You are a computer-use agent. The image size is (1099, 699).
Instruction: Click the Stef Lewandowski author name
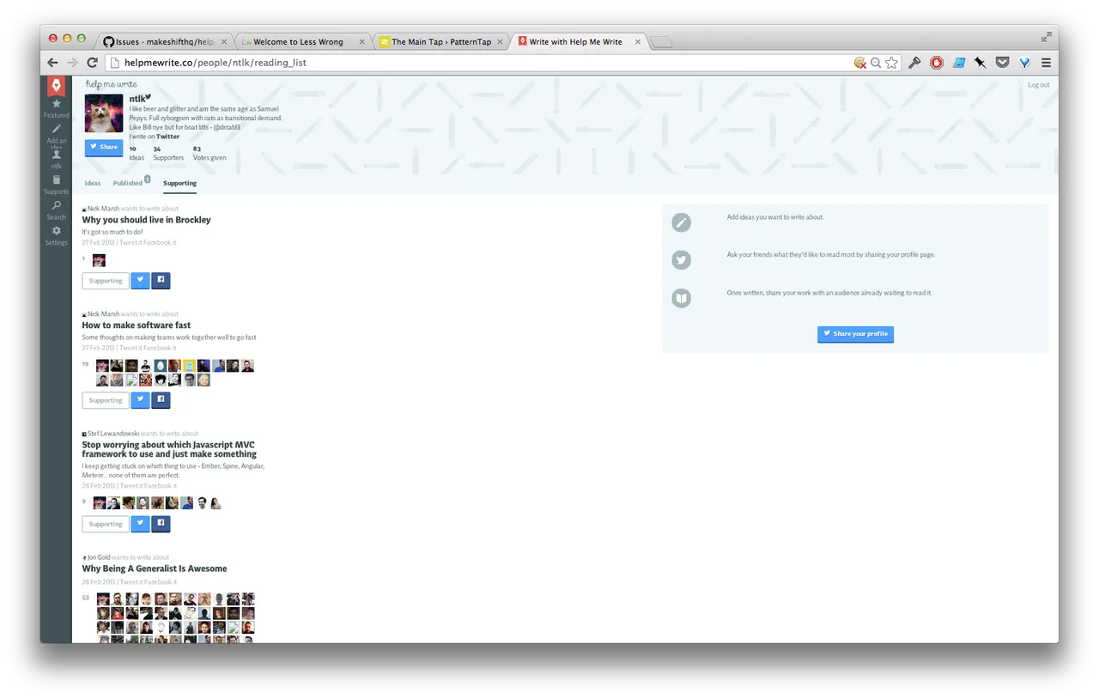point(113,434)
